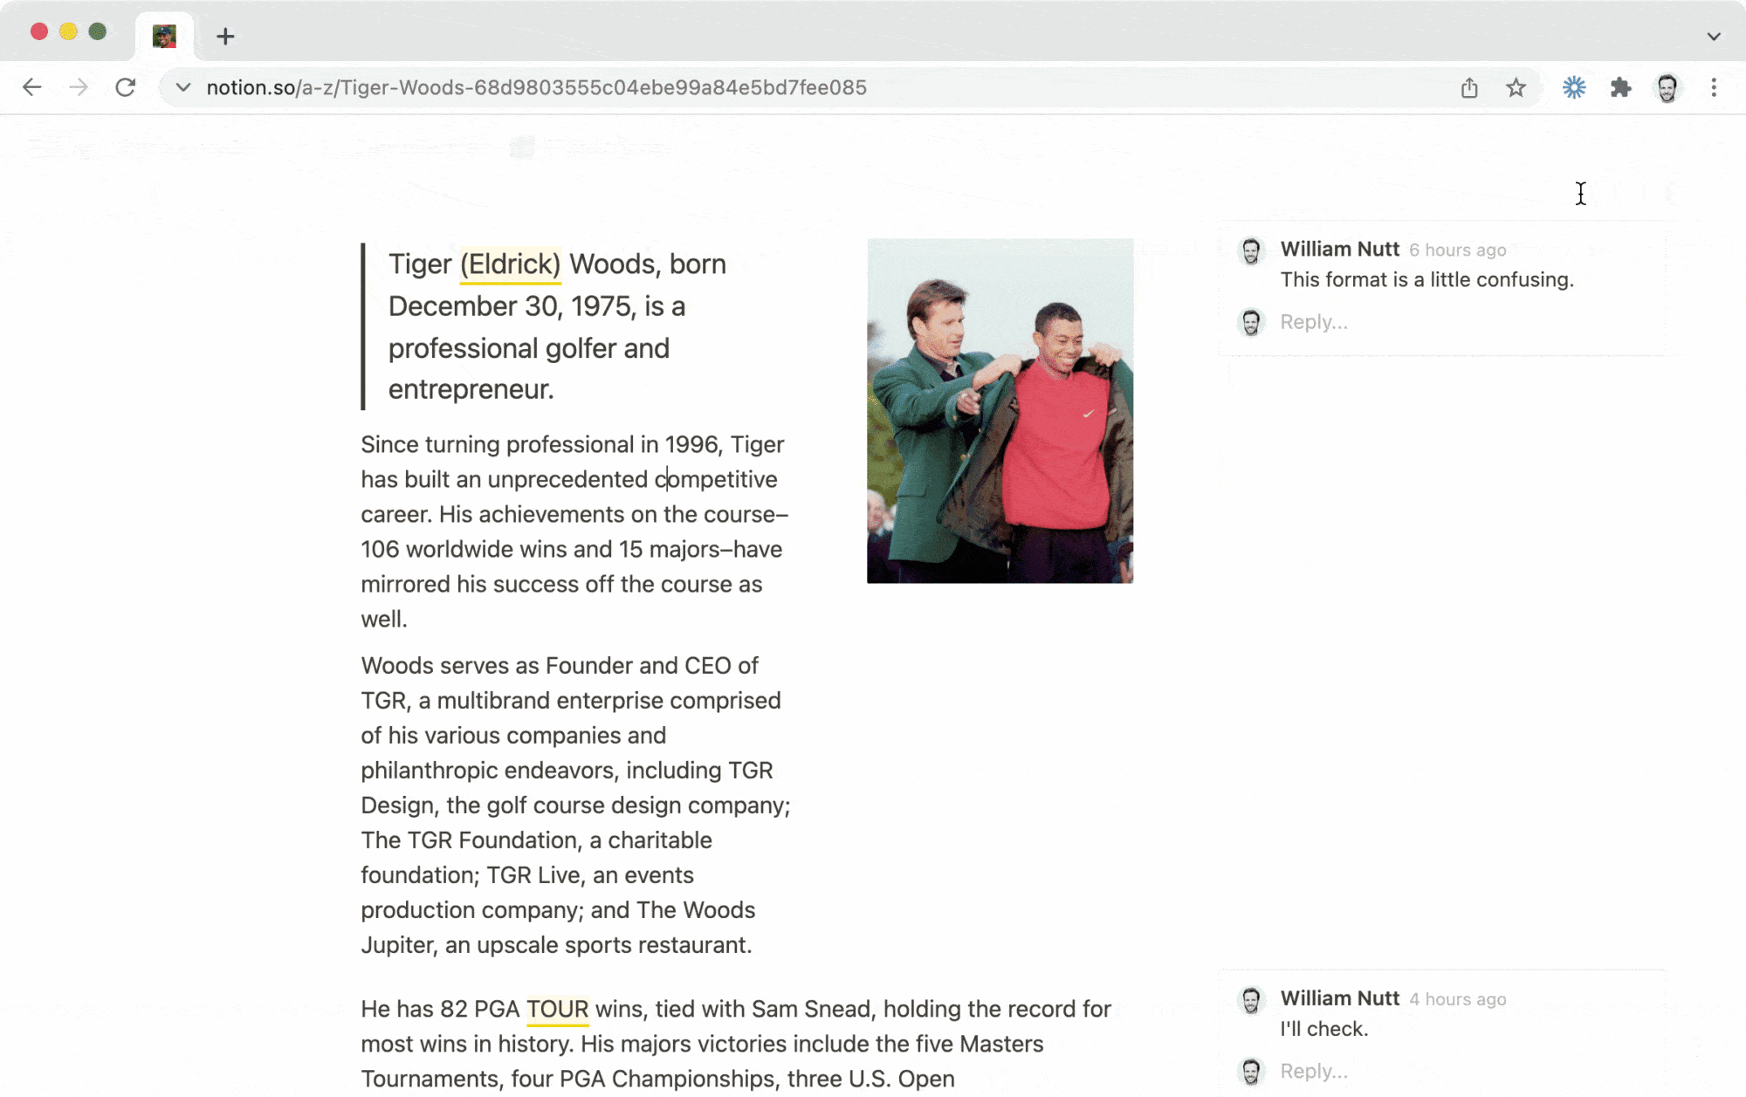Bookmark the page with the star icon

tap(1516, 87)
